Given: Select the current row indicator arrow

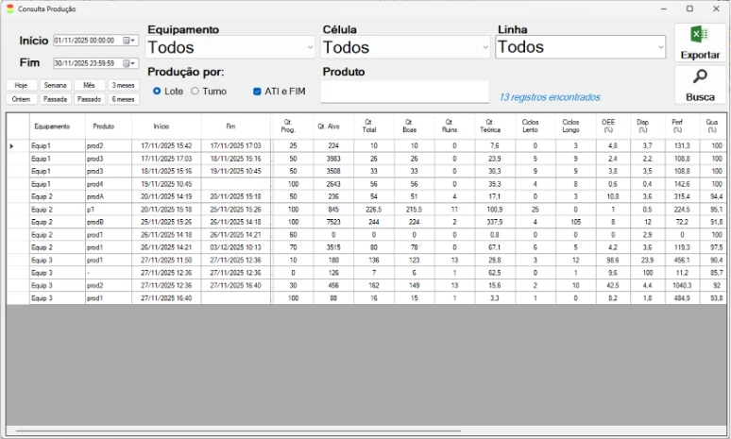Looking at the screenshot, I should [x=11, y=146].
